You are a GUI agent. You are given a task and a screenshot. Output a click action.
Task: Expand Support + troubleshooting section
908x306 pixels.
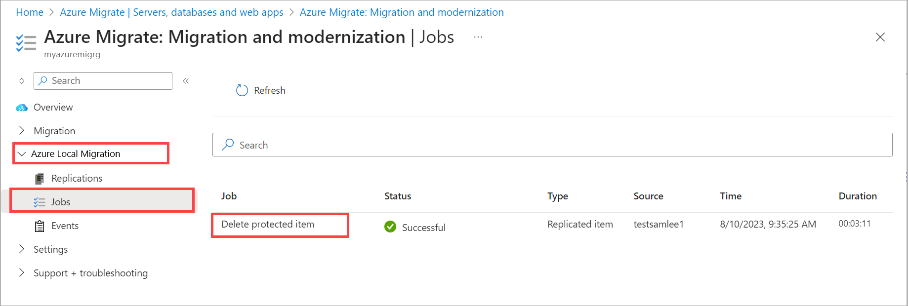(22, 273)
